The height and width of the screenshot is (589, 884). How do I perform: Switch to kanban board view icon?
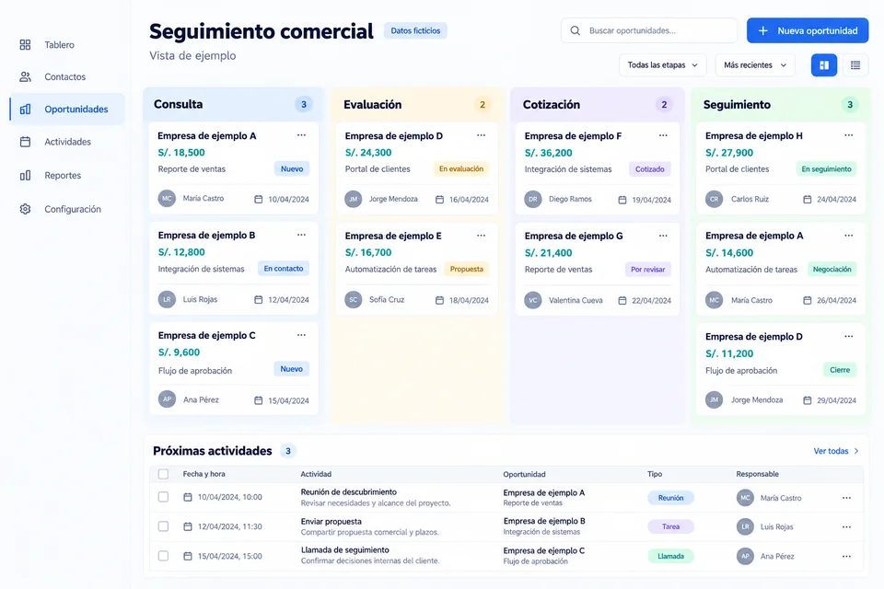(823, 65)
